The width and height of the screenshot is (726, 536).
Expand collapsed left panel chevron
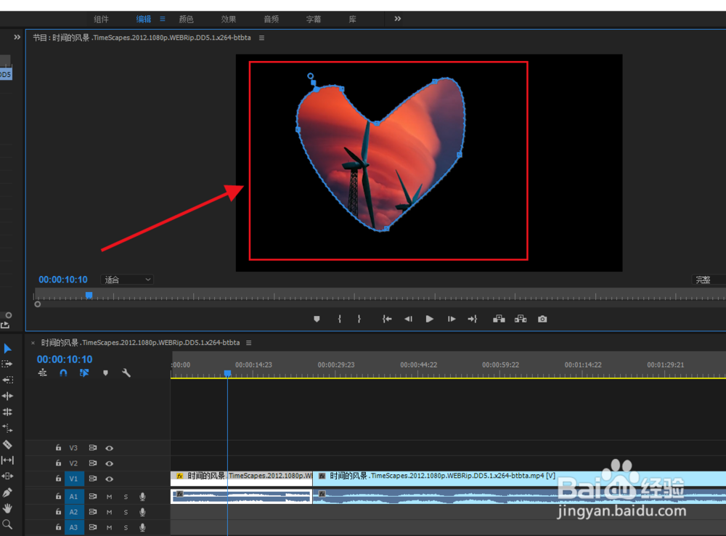17,37
